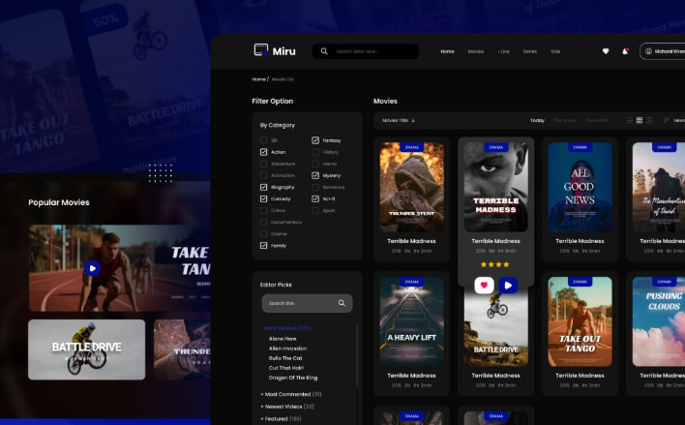
Task: Open the Alien Invasion link
Action: coord(286,349)
